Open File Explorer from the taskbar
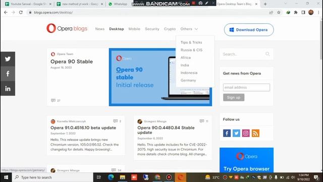The height and width of the screenshot is (182, 323). click(x=123, y=177)
